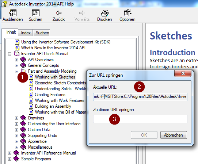Select 'Part and Assembly Modeling' label

click(52, 71)
